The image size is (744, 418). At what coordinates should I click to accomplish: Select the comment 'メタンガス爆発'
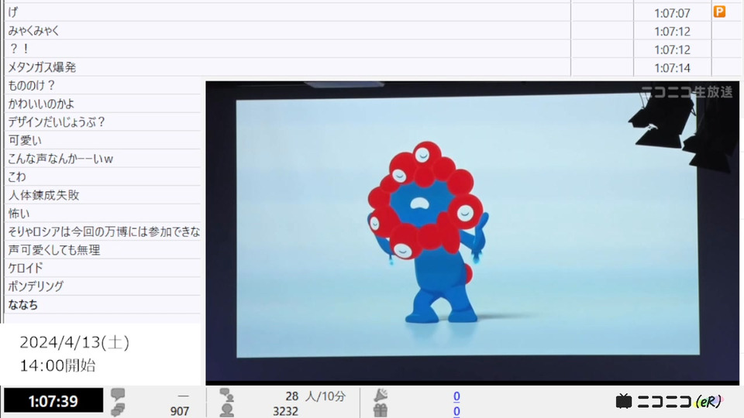[x=42, y=67]
